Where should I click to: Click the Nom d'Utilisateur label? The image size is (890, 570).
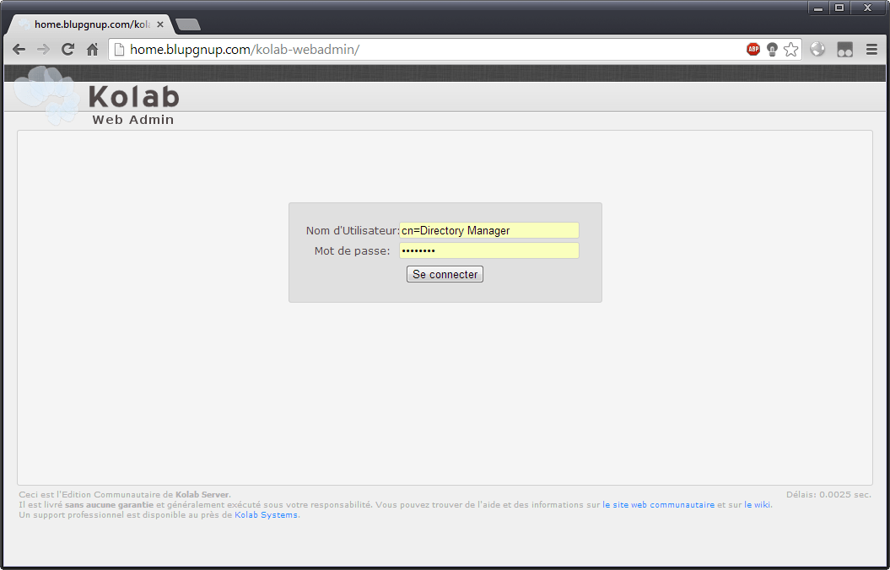click(x=353, y=230)
